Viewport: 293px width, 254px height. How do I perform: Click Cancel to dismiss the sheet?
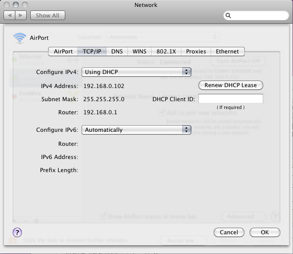(229, 232)
